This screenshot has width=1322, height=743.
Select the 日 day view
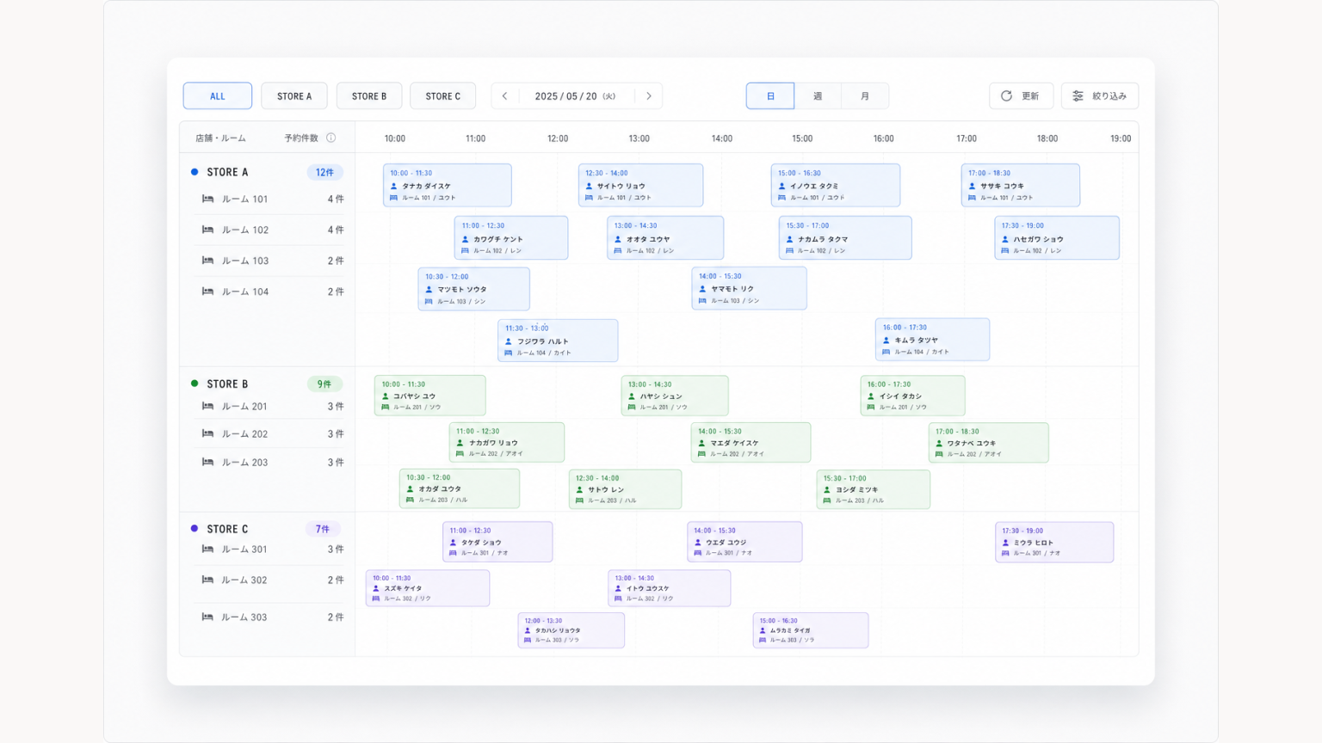[x=770, y=96]
